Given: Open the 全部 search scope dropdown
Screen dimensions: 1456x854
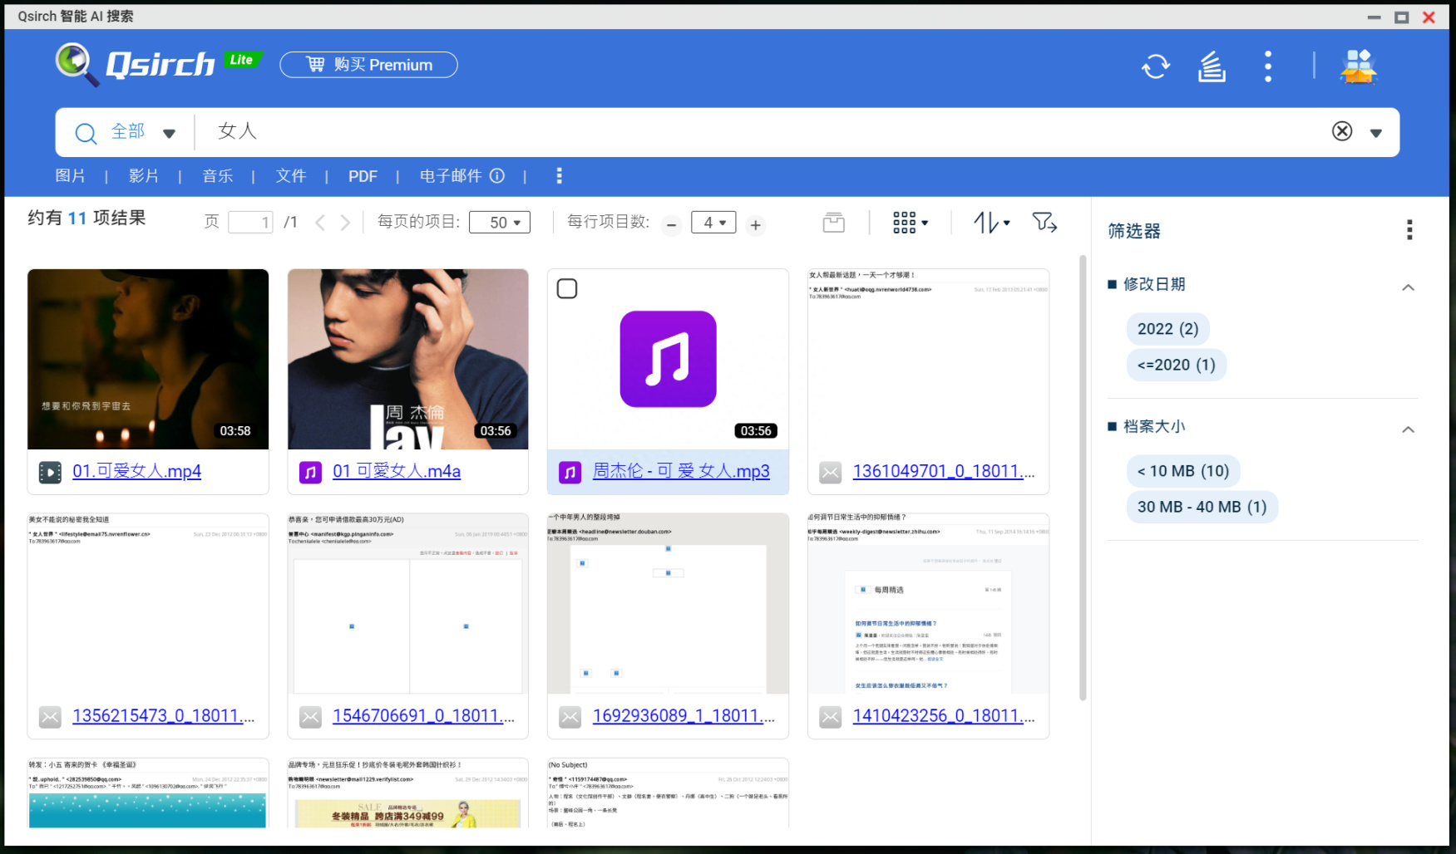Looking at the screenshot, I should [144, 132].
